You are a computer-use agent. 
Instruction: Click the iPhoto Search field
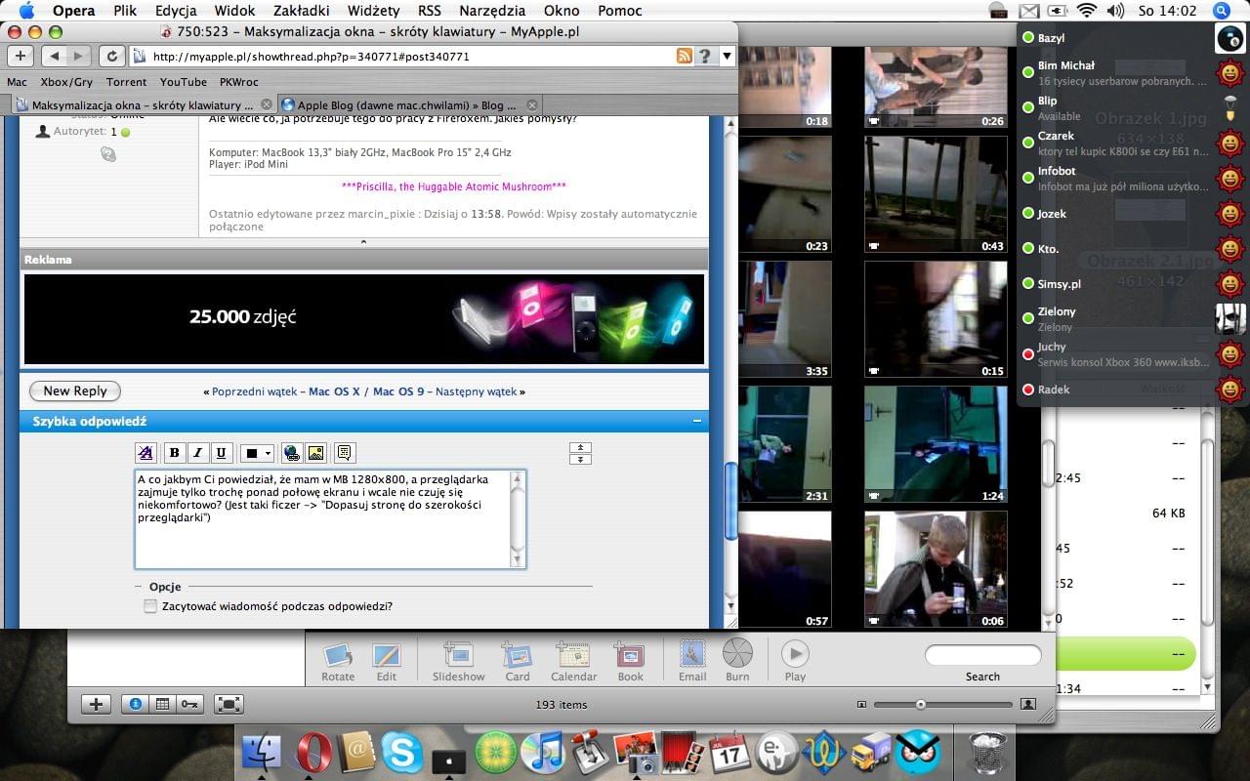click(x=982, y=654)
